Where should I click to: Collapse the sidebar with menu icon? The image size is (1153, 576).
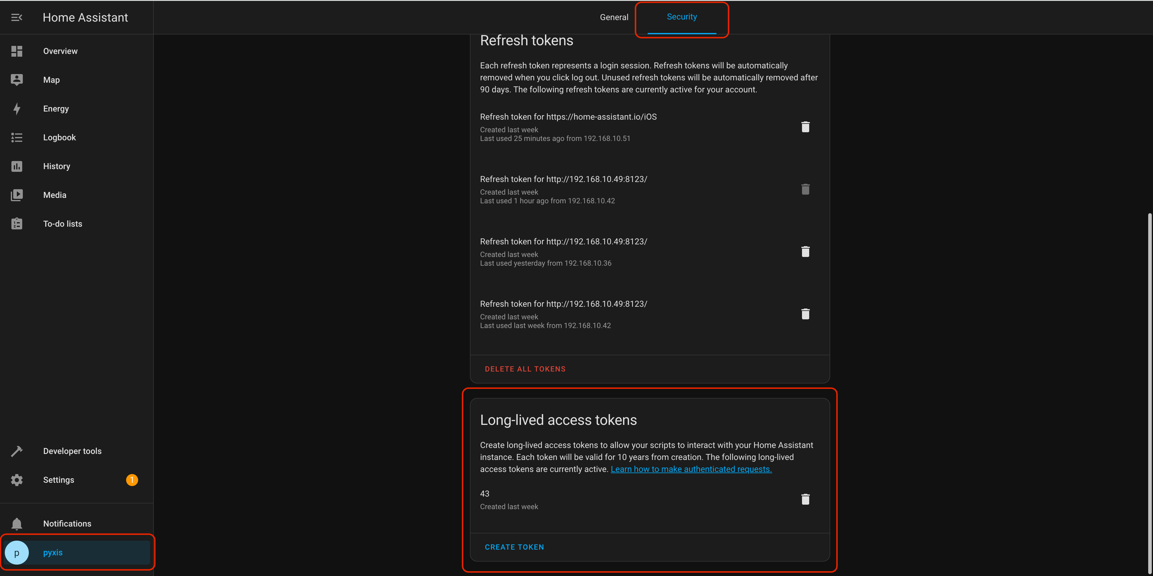tap(17, 17)
